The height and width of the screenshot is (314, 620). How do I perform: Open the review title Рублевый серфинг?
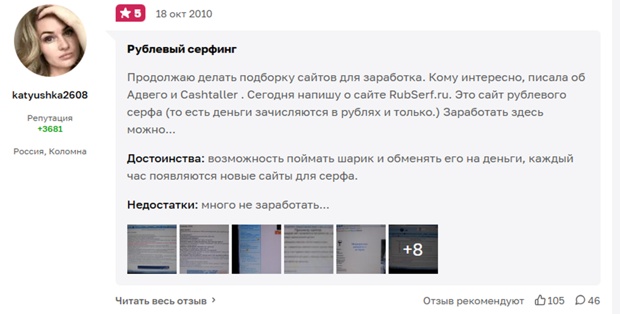point(182,49)
